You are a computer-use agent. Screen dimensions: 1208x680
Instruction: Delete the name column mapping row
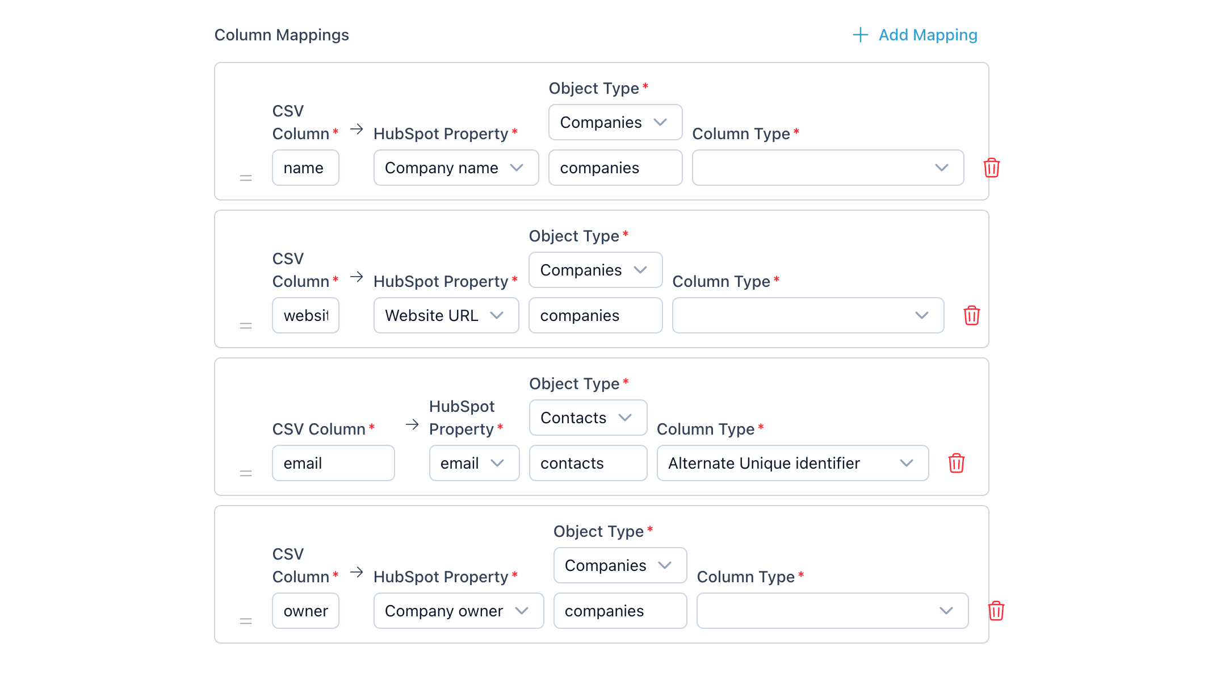(x=991, y=168)
